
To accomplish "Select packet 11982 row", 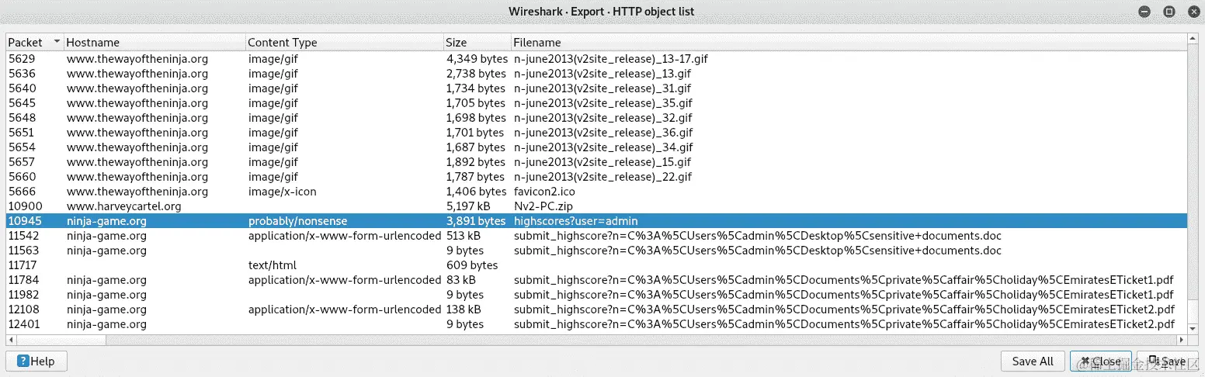I will click(597, 295).
